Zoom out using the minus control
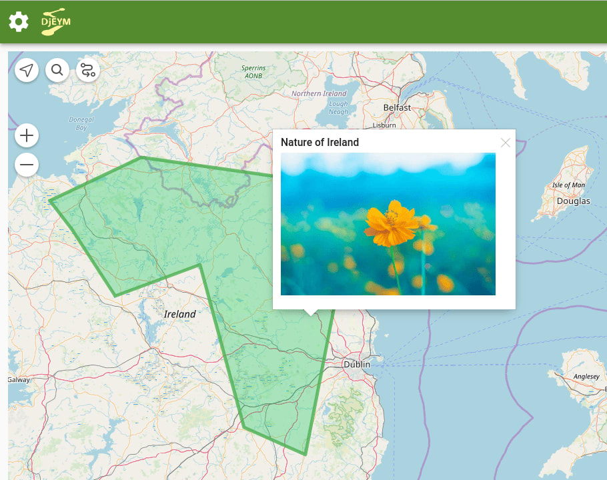This screenshot has height=480, width=607. click(x=26, y=165)
